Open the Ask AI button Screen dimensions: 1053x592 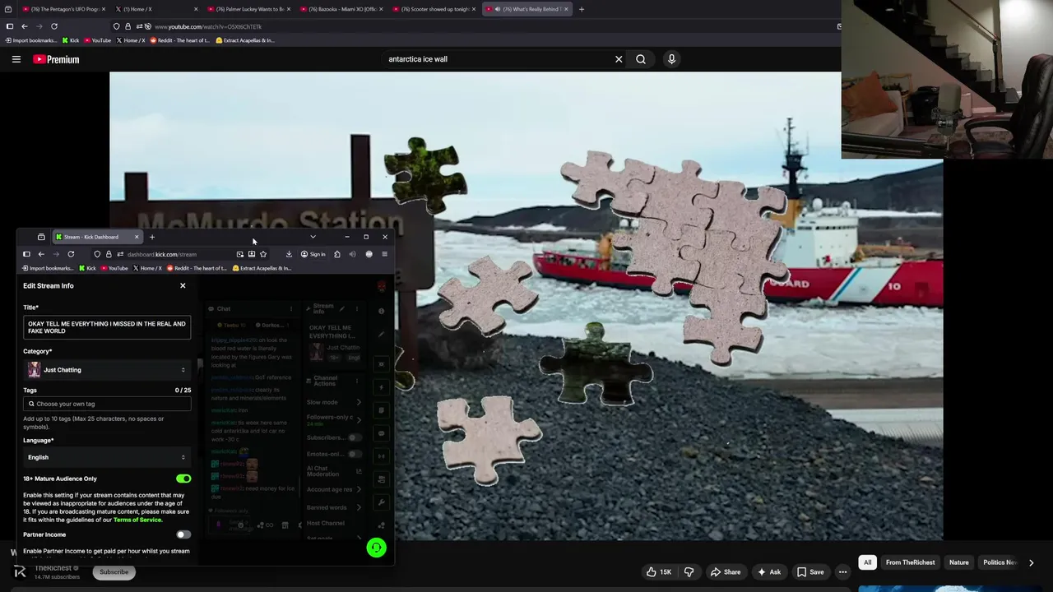tap(769, 572)
